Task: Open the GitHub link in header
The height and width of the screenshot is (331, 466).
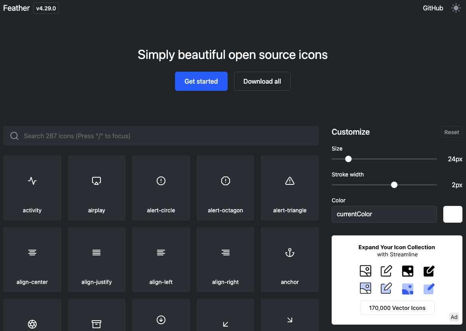Action: pyautogui.click(x=433, y=8)
